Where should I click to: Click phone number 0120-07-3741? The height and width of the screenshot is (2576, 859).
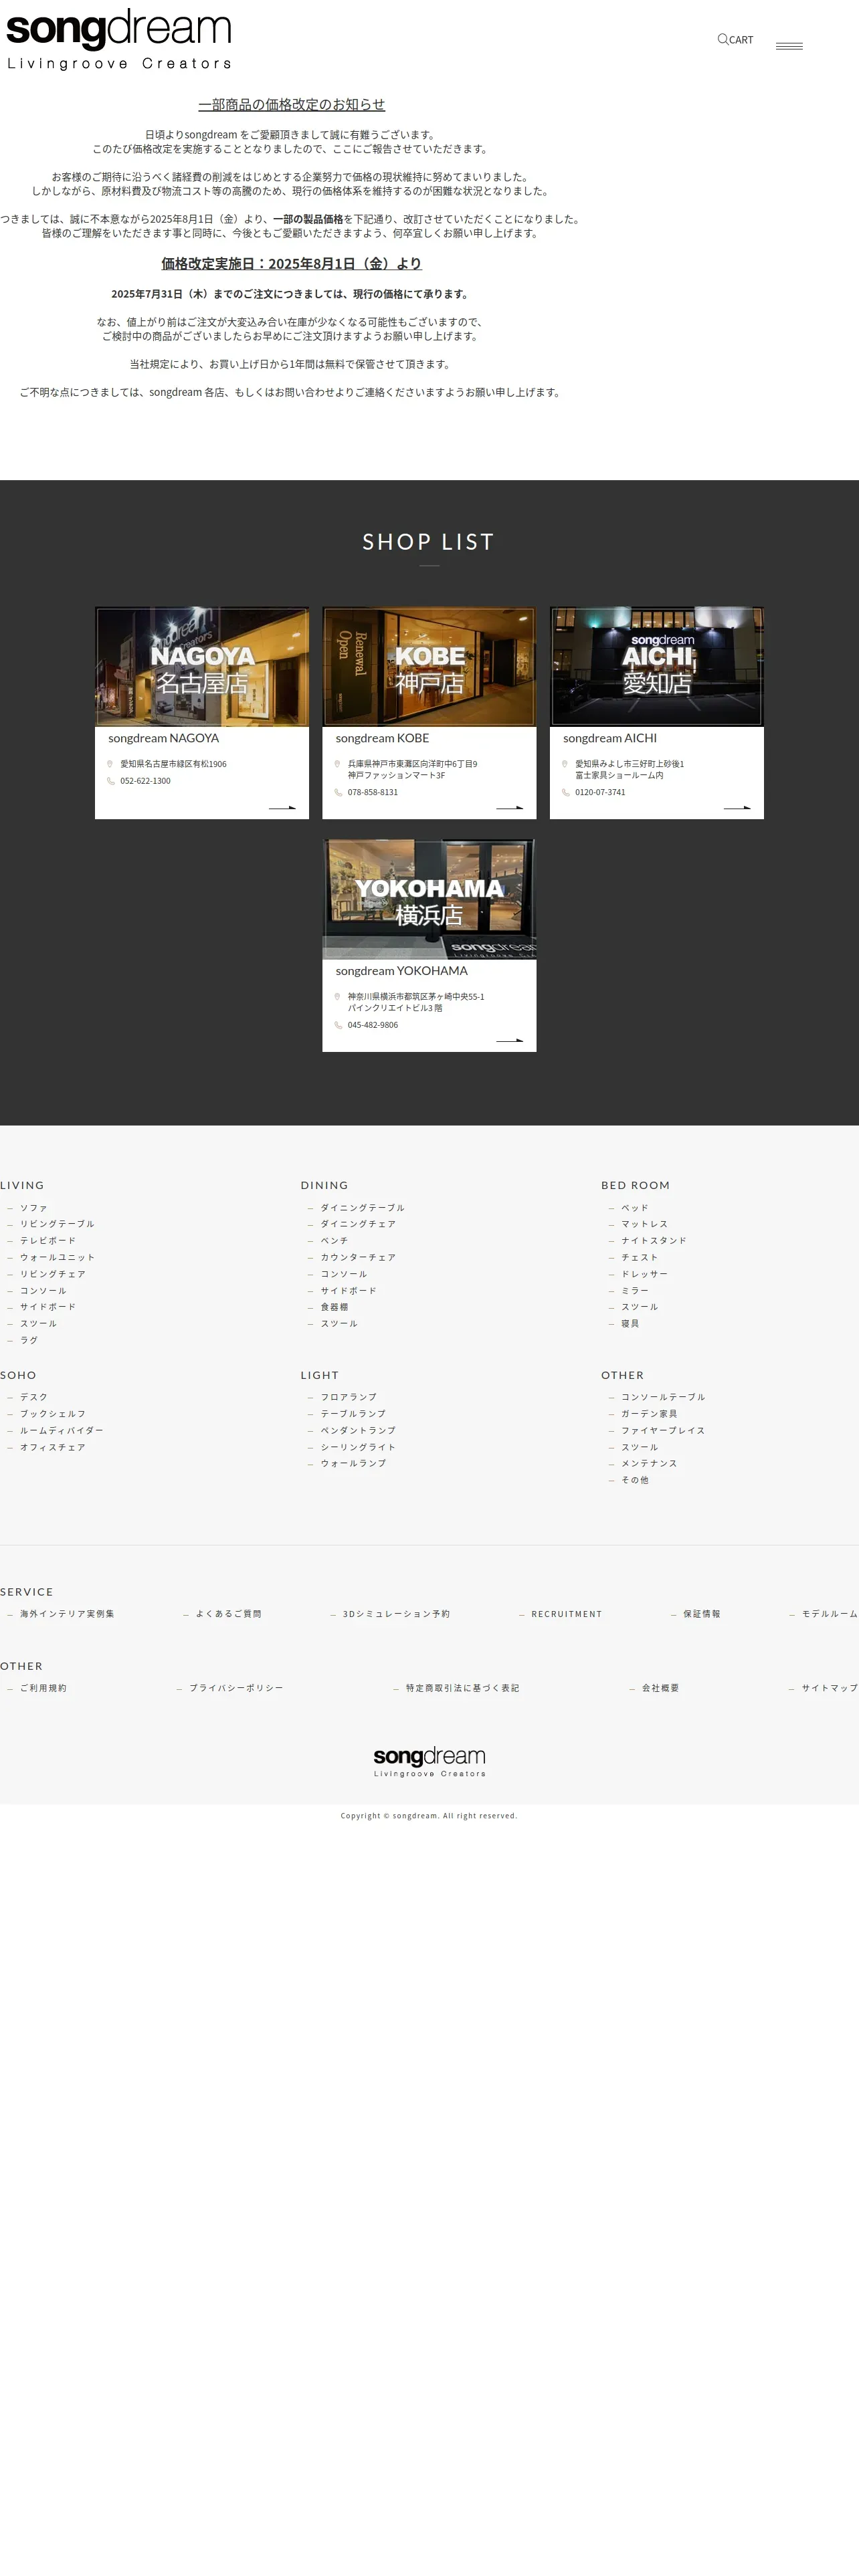tap(600, 792)
